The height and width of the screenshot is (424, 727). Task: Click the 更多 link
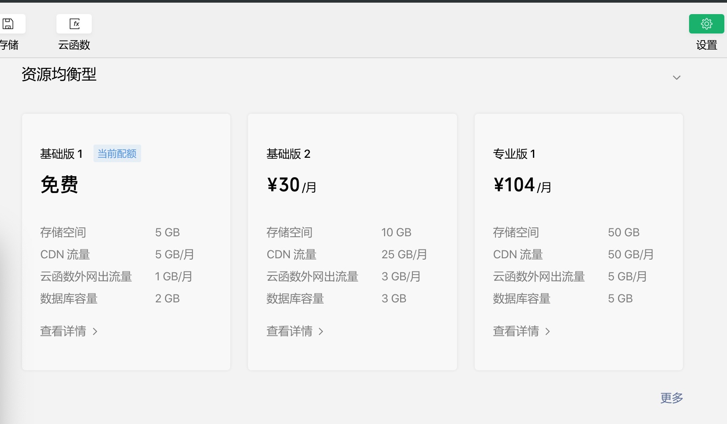pos(671,398)
